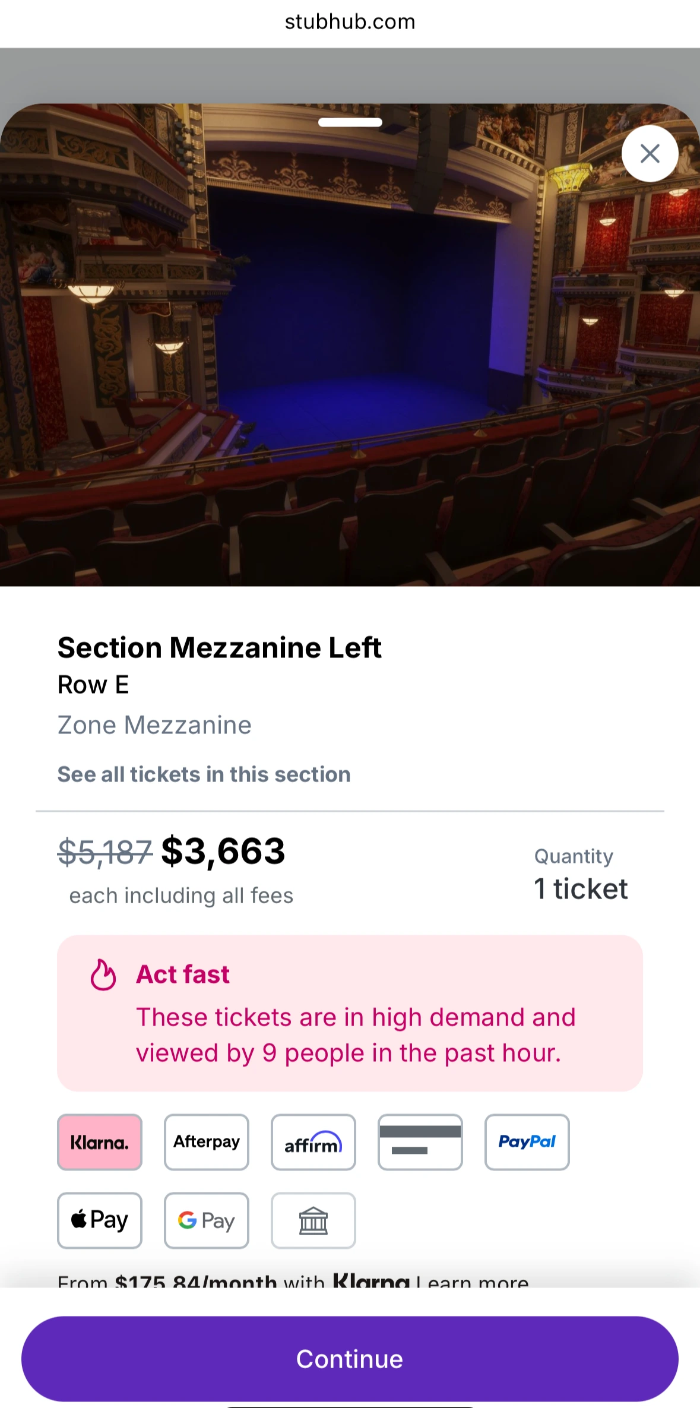Tap the stubhub.com address bar
700x1408 pixels.
[350, 22]
